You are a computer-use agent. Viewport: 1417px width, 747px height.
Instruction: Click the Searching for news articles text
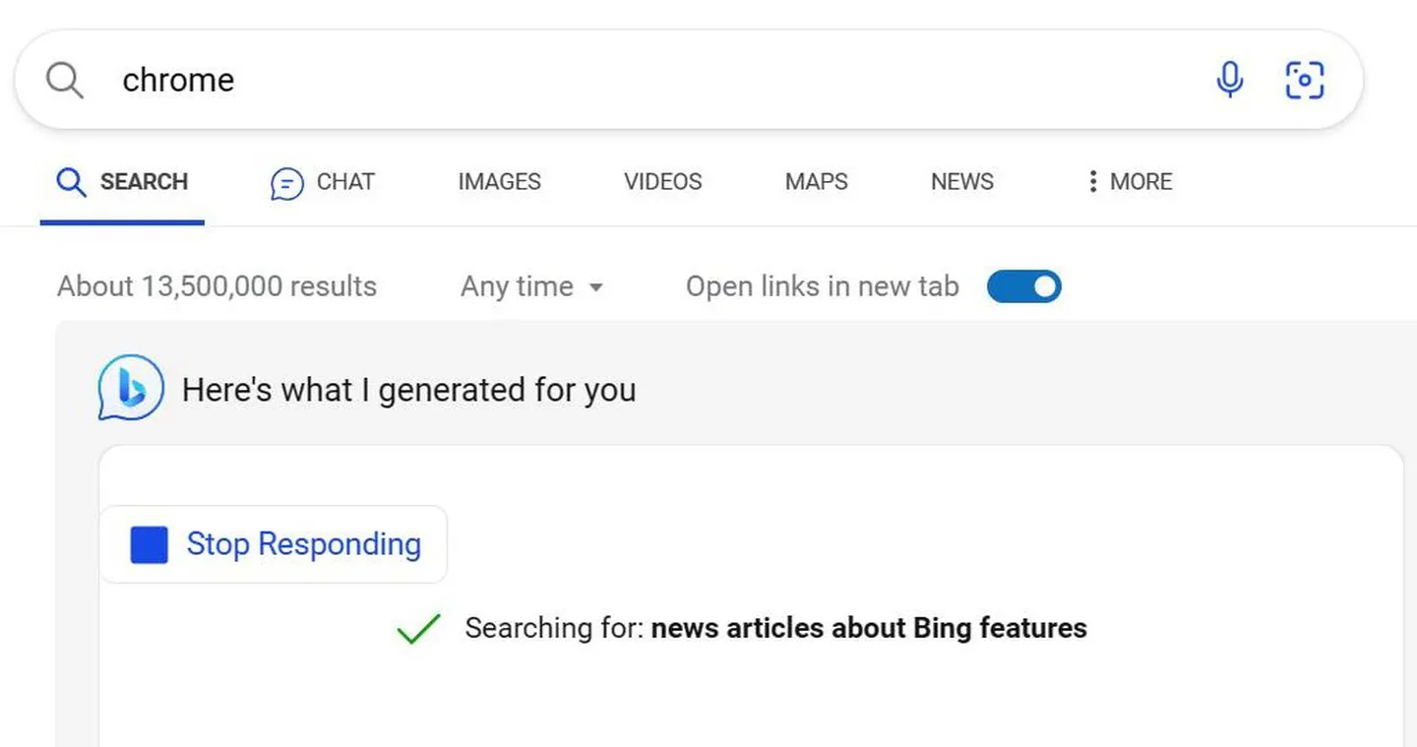pos(775,628)
